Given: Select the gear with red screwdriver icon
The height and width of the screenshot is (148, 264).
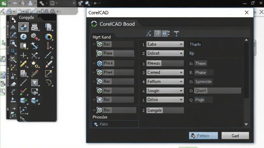Looking at the screenshot, I should tap(35, 36).
